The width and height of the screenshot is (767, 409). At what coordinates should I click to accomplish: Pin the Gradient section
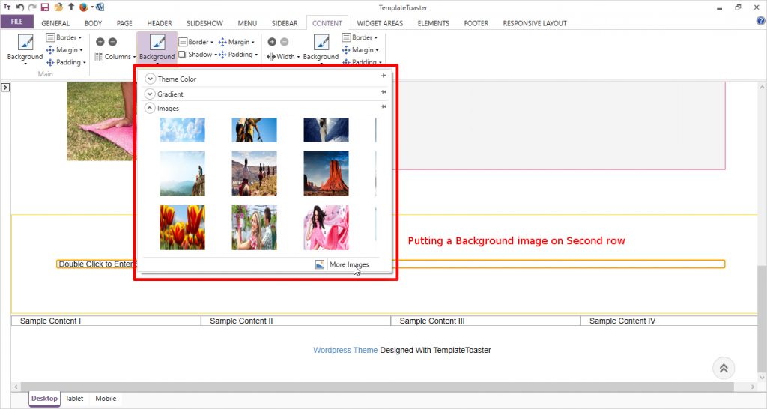coord(383,92)
